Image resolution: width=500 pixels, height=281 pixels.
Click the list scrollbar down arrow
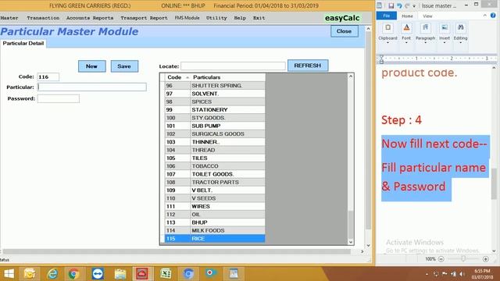(351, 242)
